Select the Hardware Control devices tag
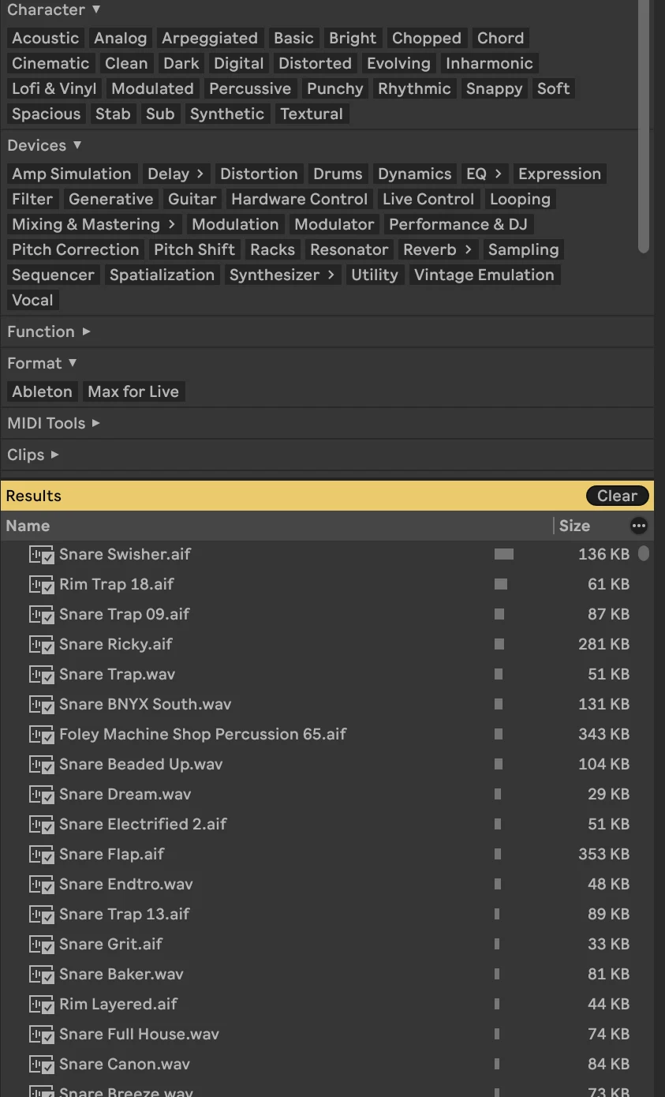The height and width of the screenshot is (1097, 665). 300,199
